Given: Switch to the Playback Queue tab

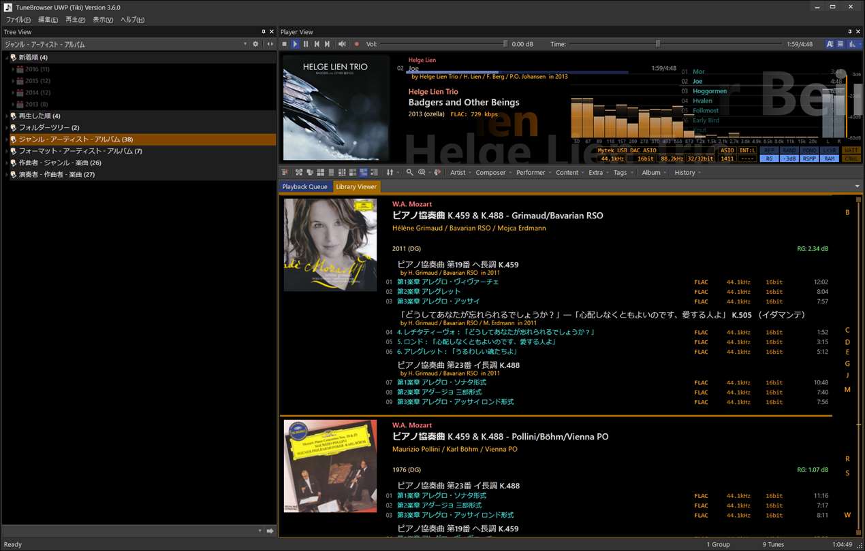Looking at the screenshot, I should [304, 186].
